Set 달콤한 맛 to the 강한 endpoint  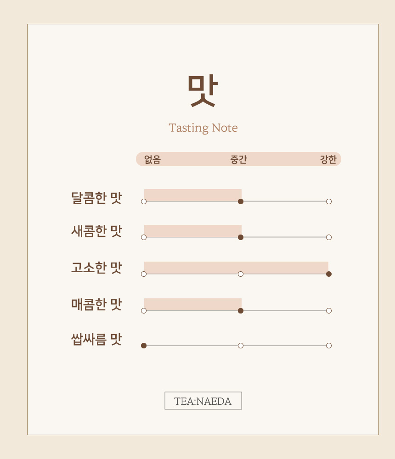pyautogui.click(x=329, y=202)
